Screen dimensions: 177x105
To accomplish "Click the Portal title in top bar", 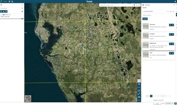I will (x=89, y=1).
